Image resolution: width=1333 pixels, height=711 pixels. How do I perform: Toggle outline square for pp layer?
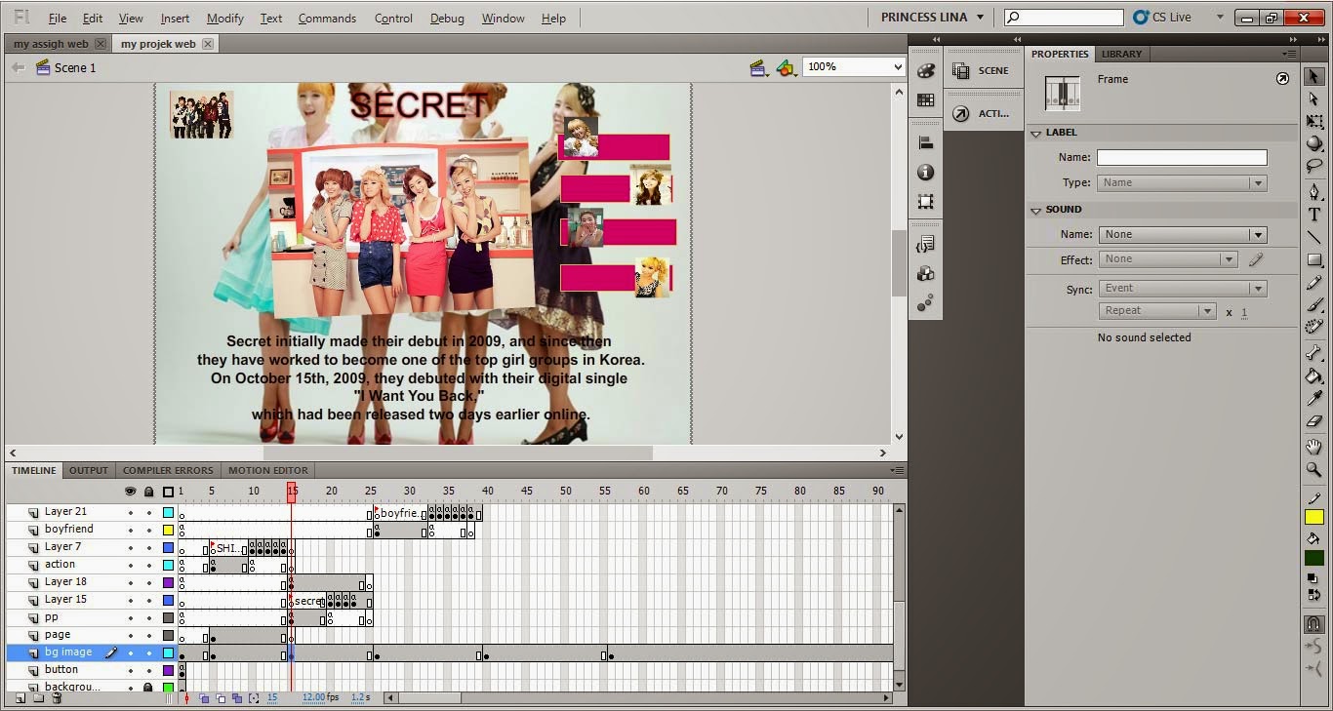(x=168, y=617)
